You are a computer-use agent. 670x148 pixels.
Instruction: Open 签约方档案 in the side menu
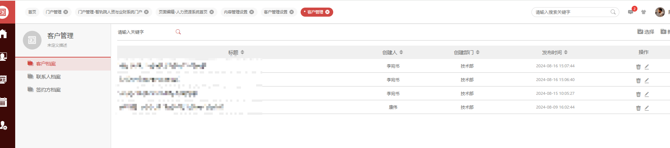point(48,90)
